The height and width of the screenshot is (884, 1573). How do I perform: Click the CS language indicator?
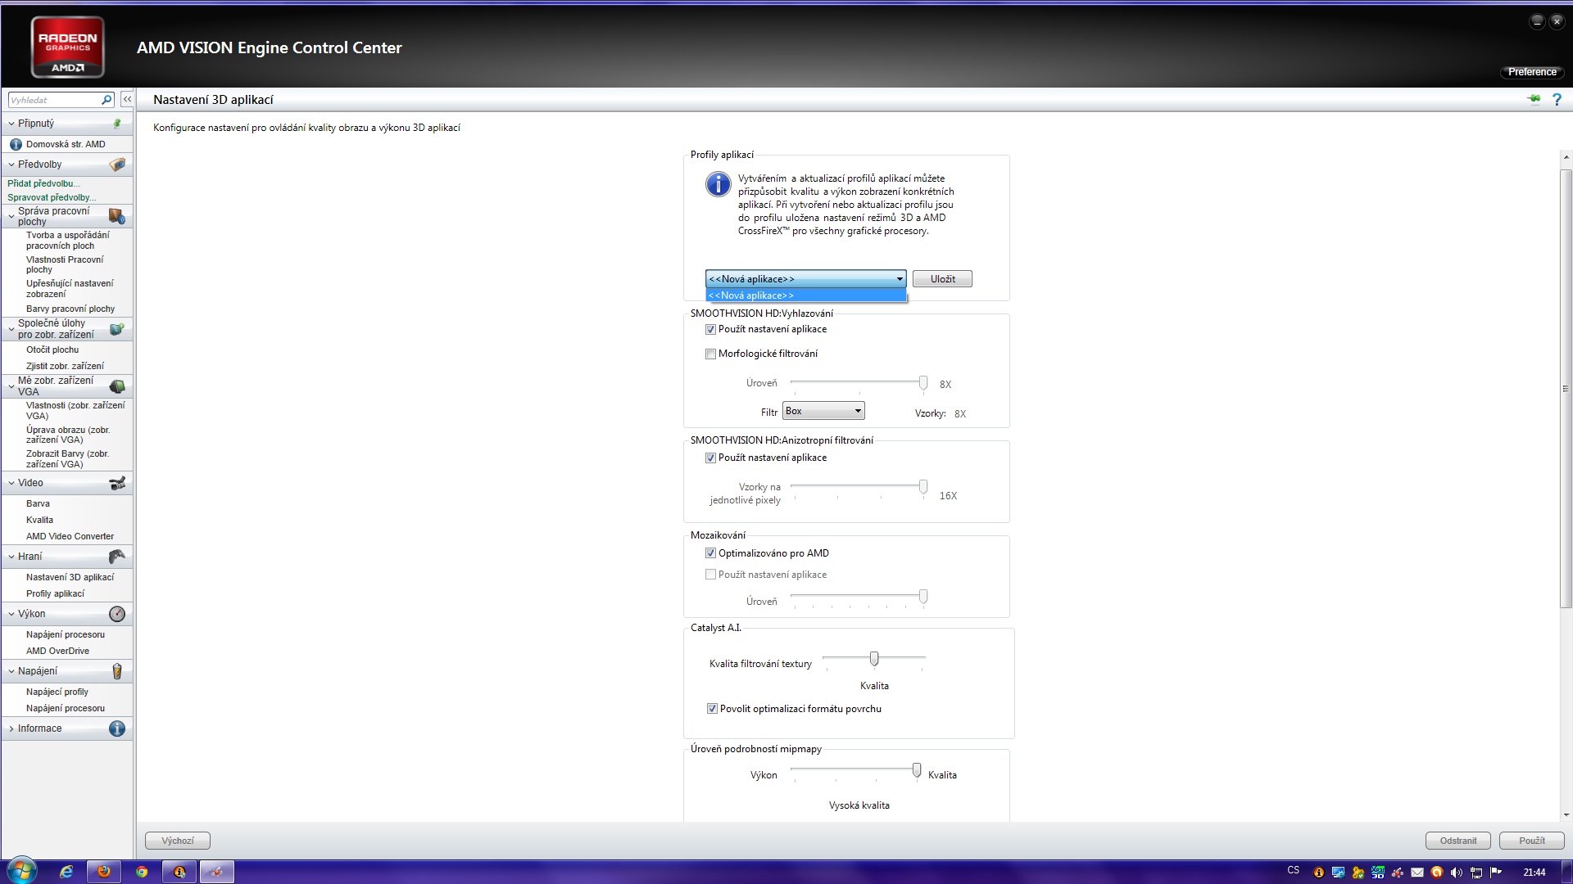[x=1293, y=870]
